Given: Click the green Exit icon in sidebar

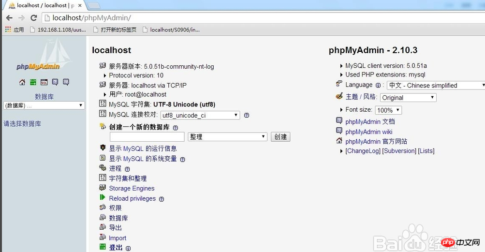Looking at the screenshot, I should point(33,82).
